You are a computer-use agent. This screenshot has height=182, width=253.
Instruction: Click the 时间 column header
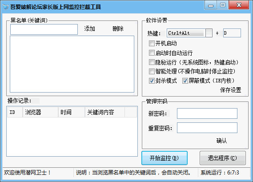[x=72, y=112]
